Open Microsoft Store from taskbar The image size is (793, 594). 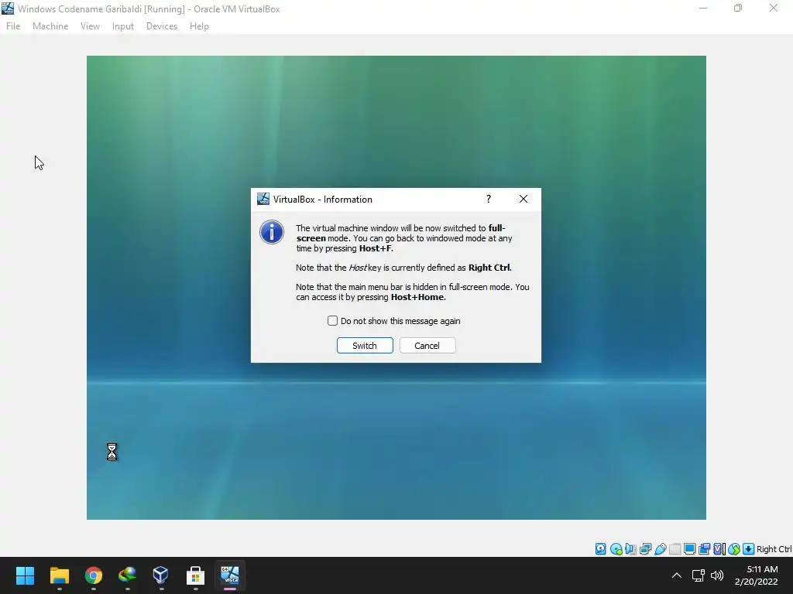tap(195, 575)
